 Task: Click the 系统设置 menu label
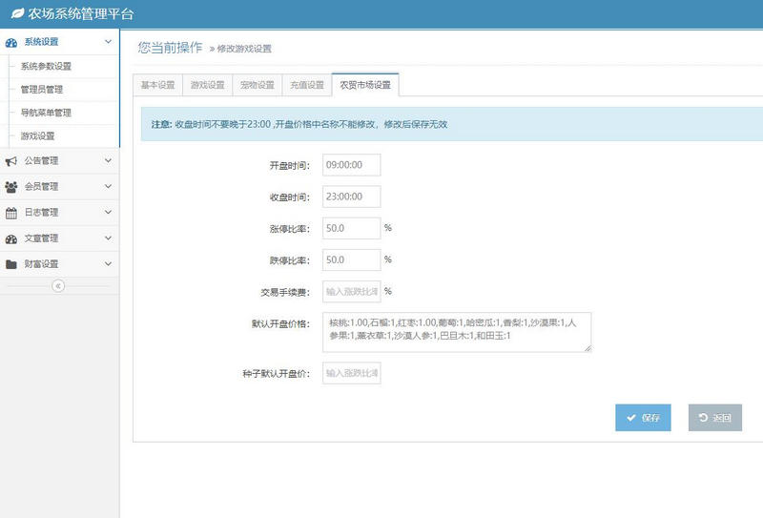coord(41,42)
